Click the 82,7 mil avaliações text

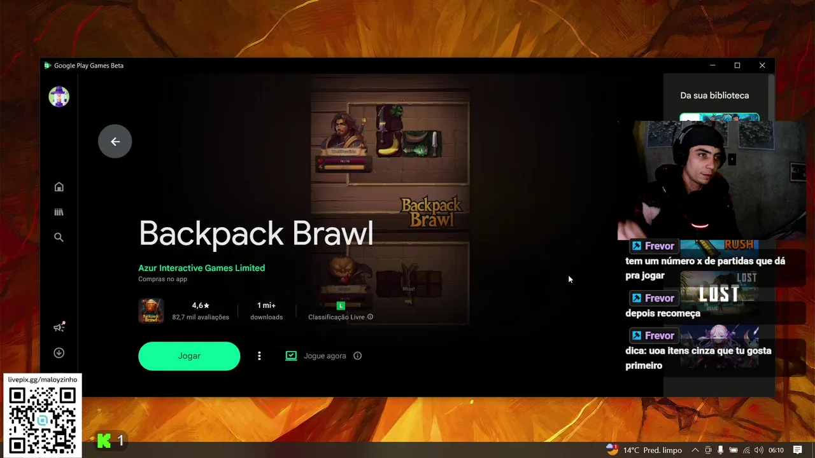pos(201,317)
